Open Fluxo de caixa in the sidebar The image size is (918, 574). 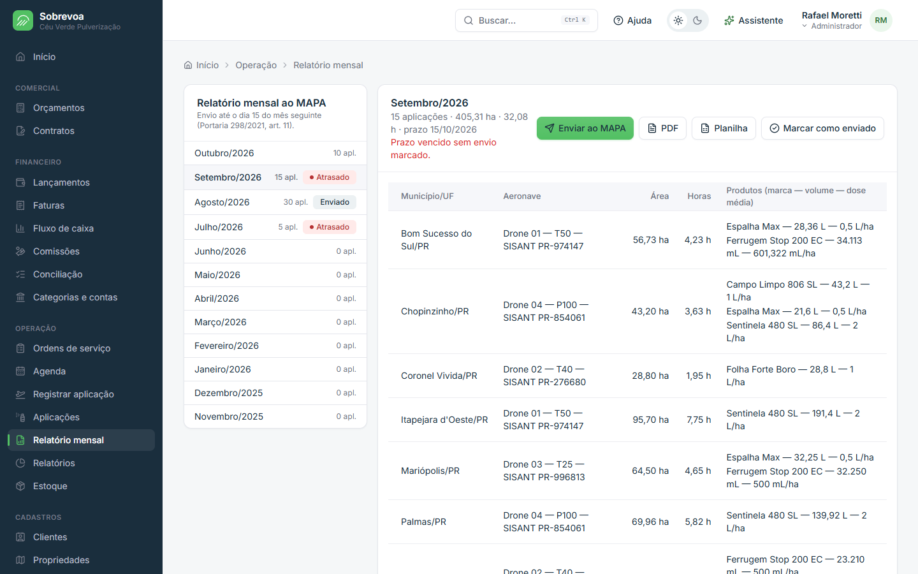(x=81, y=228)
